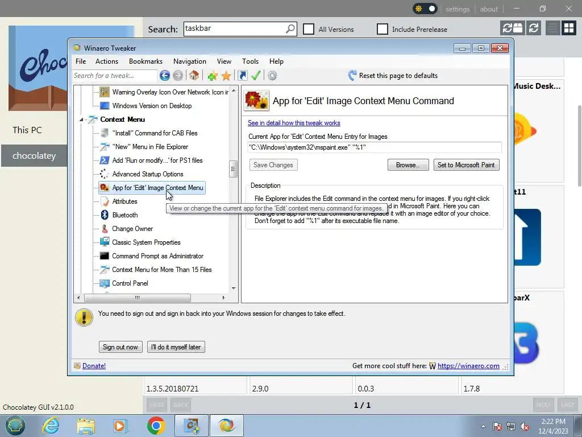Click the green Add bookmark star icon

point(213,76)
